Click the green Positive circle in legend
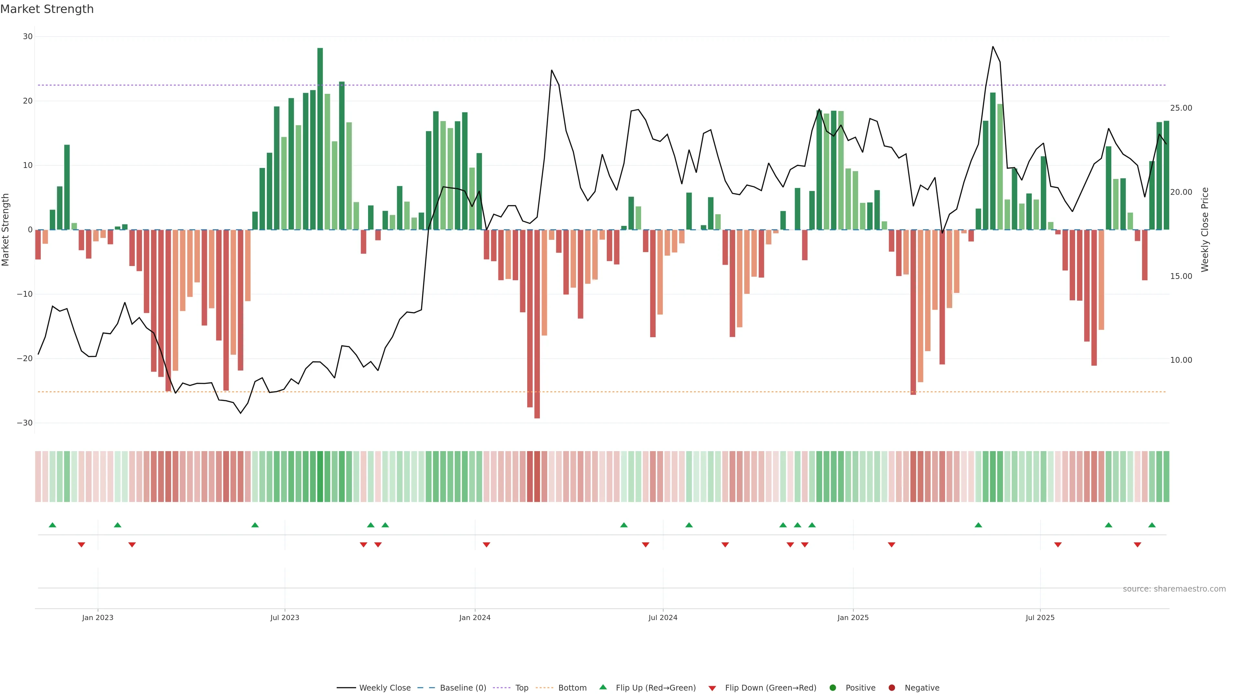 click(x=833, y=688)
